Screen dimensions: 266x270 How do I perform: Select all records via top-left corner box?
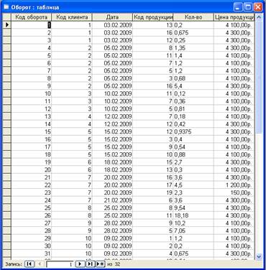coord(6,17)
